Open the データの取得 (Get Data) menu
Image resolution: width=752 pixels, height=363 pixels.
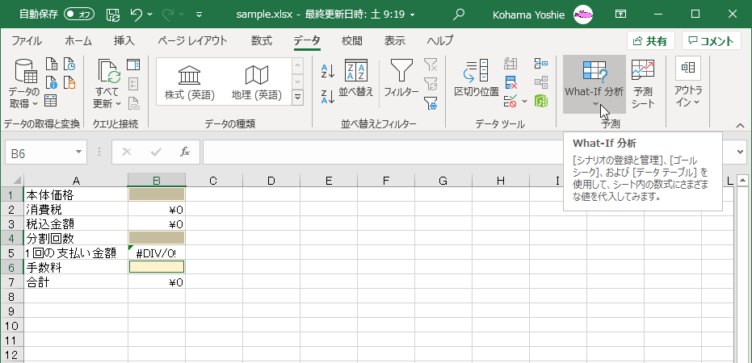[x=24, y=84]
